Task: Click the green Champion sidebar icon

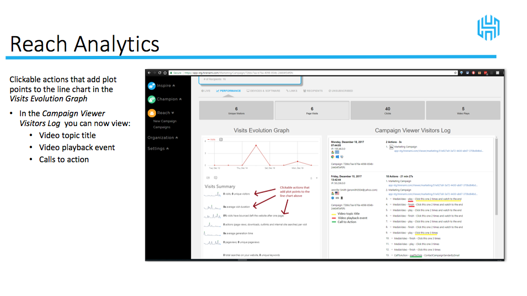Action: click(152, 99)
